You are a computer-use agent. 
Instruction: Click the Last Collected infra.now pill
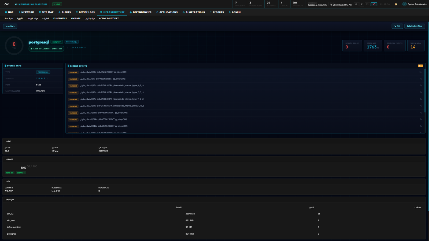pos(46,49)
